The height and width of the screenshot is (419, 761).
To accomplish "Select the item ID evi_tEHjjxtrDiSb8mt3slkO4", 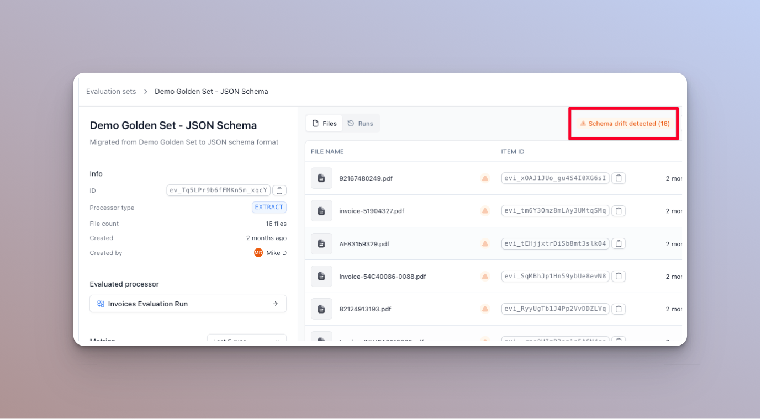I will (x=556, y=243).
